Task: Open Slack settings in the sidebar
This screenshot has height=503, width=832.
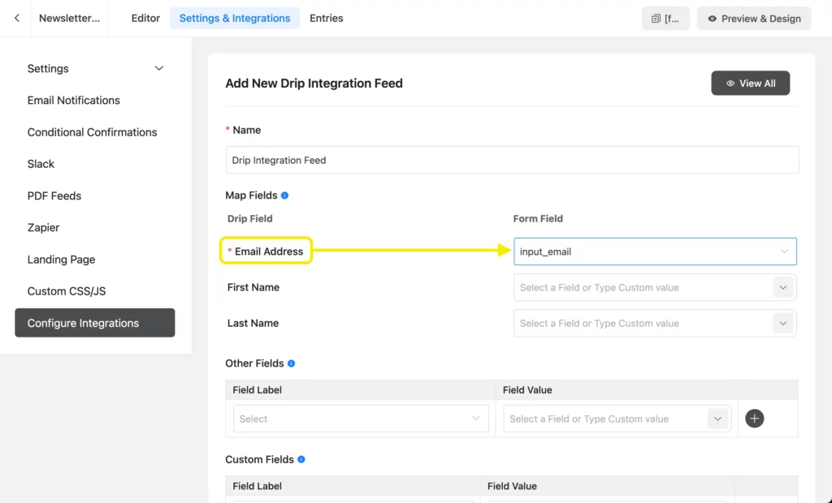Action: pos(41,164)
